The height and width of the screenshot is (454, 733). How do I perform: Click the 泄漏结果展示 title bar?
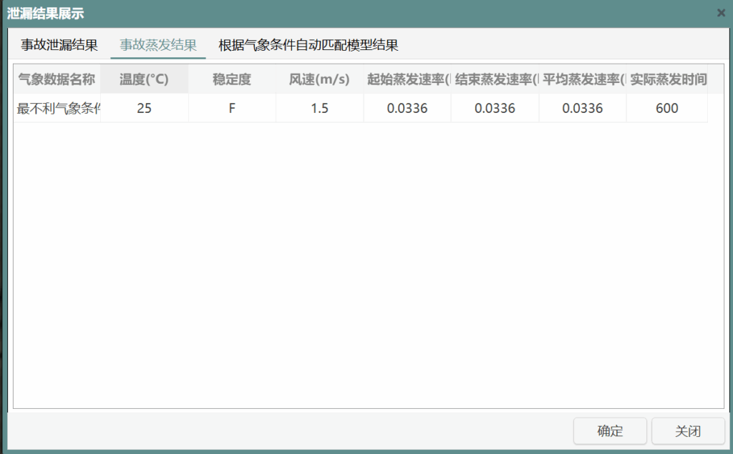tap(286, 13)
